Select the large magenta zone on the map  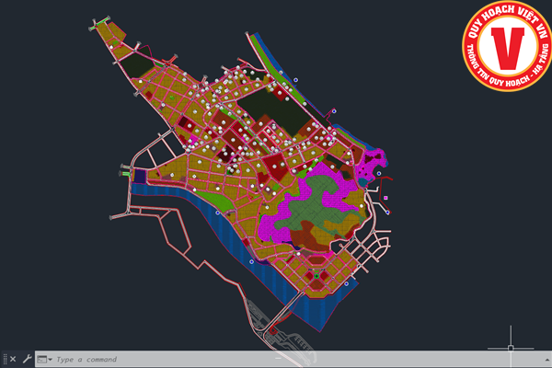(276, 221)
